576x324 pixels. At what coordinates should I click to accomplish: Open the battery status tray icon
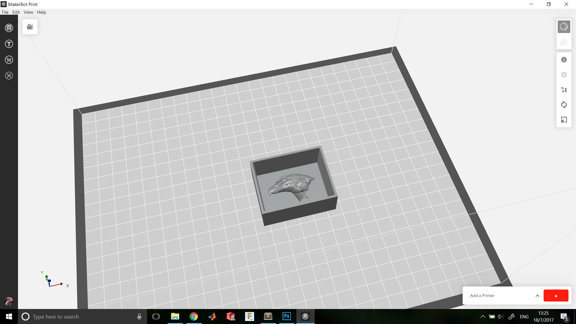coord(492,316)
